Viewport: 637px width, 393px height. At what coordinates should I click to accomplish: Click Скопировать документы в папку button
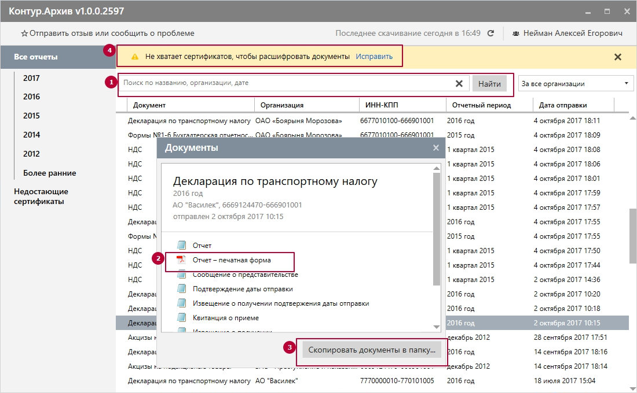click(x=372, y=350)
